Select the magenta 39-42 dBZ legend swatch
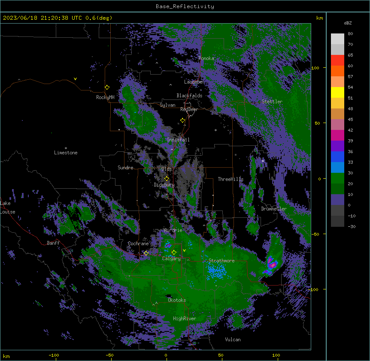 point(337,135)
